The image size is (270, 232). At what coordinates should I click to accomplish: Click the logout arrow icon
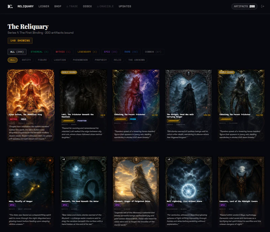[x=263, y=6]
